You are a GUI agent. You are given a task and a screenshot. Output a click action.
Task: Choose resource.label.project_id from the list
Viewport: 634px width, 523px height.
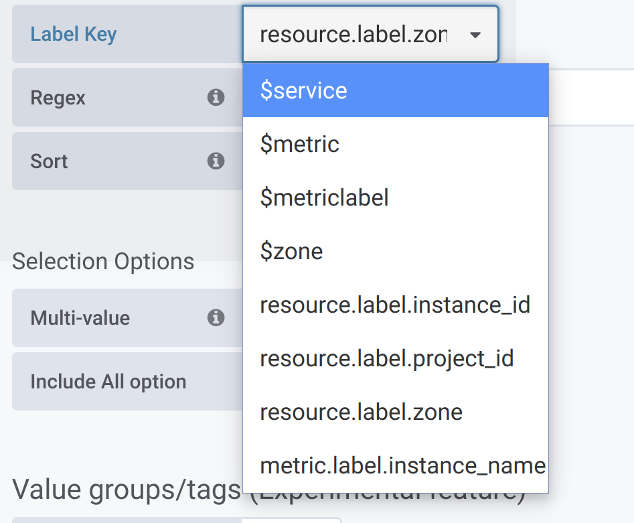(387, 358)
